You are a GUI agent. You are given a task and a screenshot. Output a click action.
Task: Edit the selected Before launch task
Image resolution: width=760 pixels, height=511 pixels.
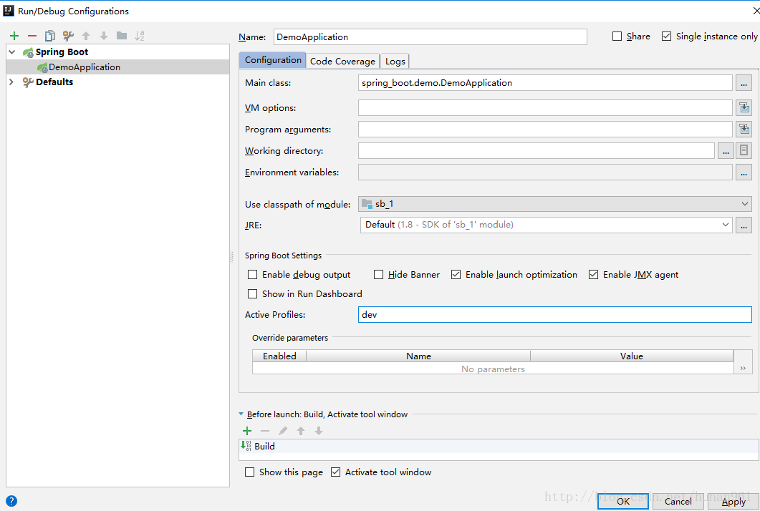(282, 431)
